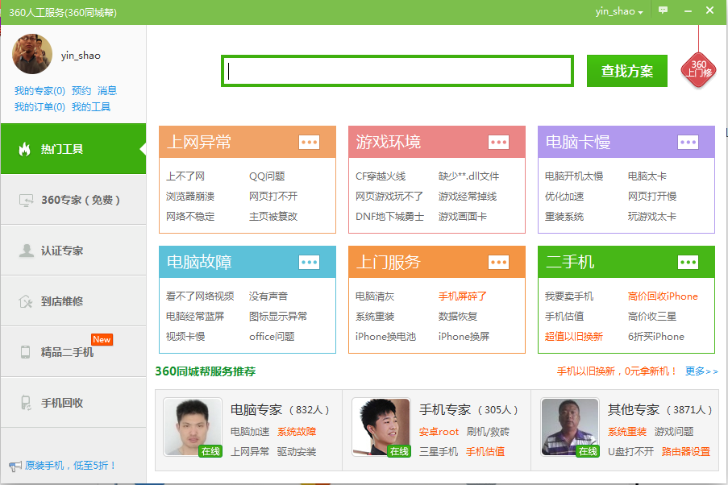The height and width of the screenshot is (485, 728).
Task: Select the 玩游戏太卡 entry
Action: pos(652,216)
